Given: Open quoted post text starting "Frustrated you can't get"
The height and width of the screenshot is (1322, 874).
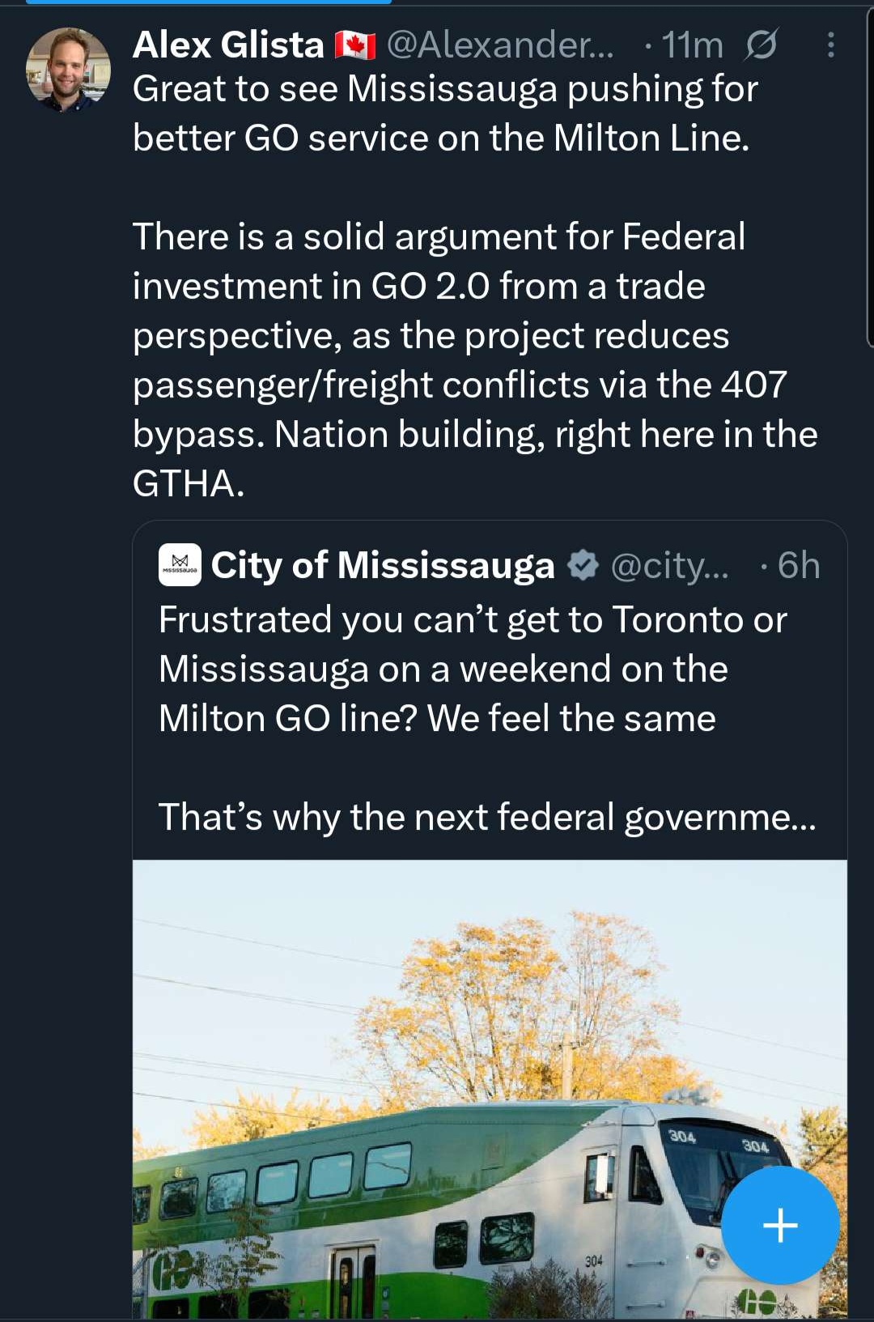Looking at the screenshot, I should (x=473, y=669).
